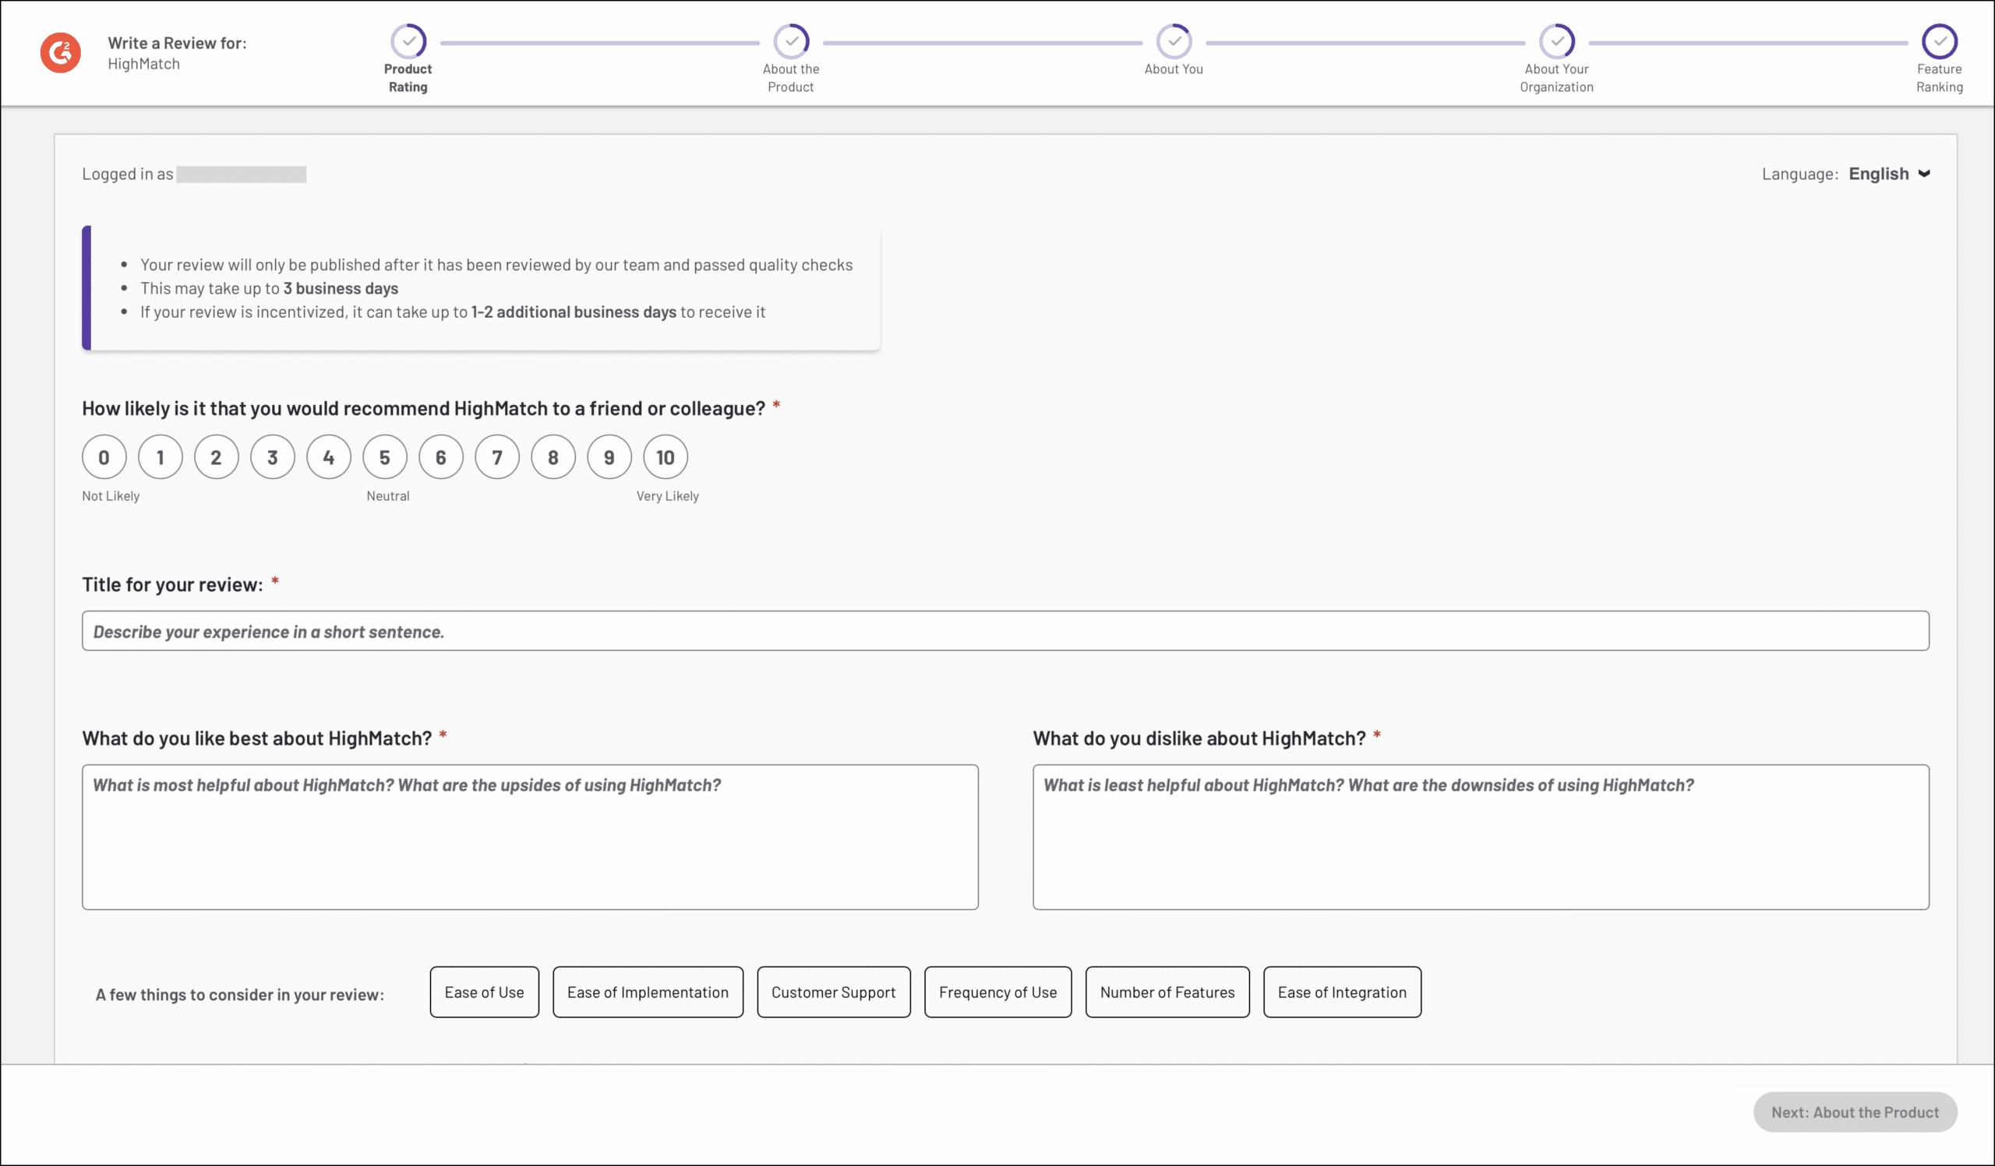Click the dislike about HighMatch text area
The width and height of the screenshot is (1995, 1166).
(1481, 837)
